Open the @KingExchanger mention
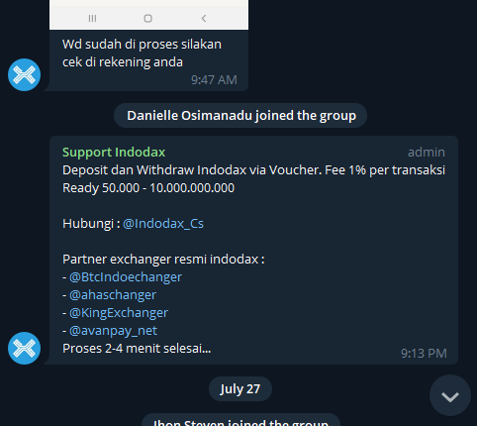Screen dimensions: 477x426 [x=119, y=313]
